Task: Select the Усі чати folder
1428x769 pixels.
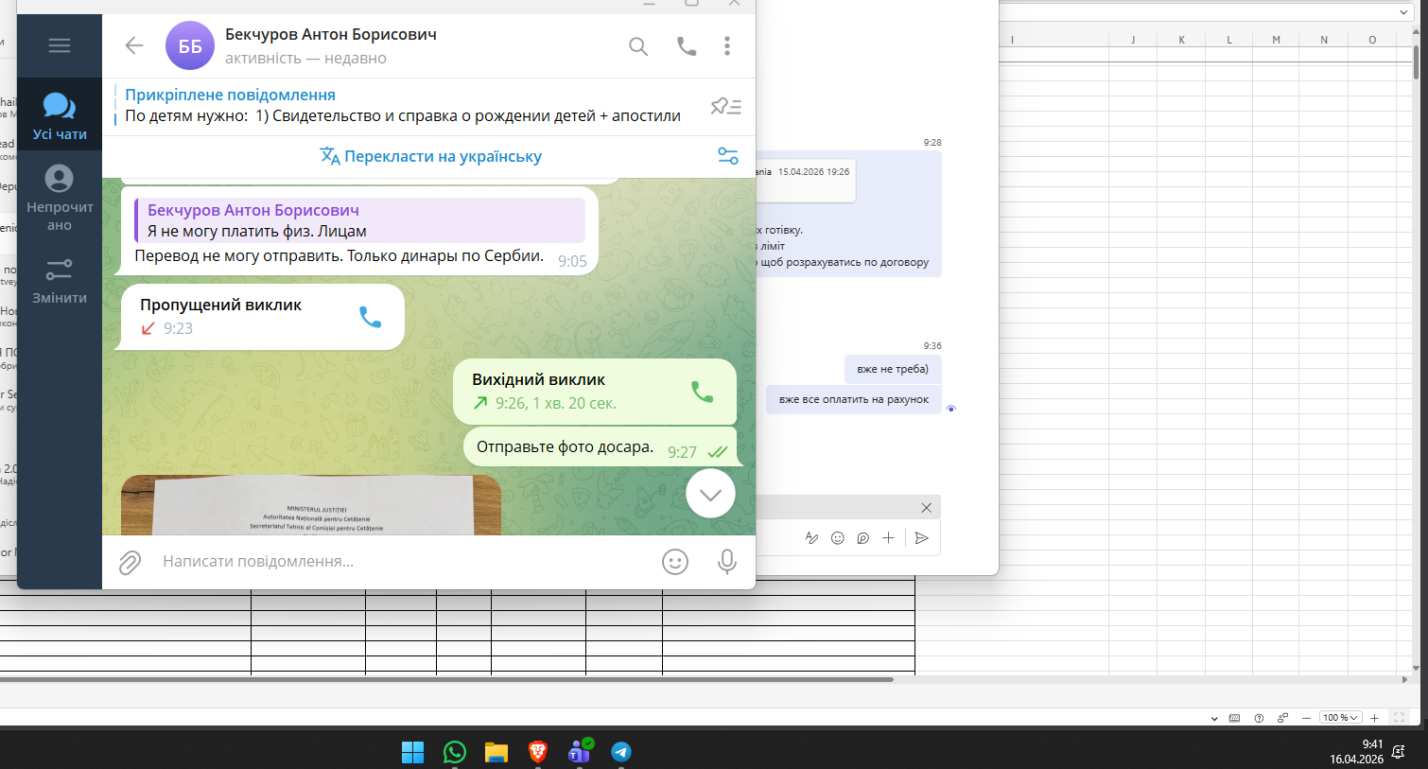Action: pos(60,115)
